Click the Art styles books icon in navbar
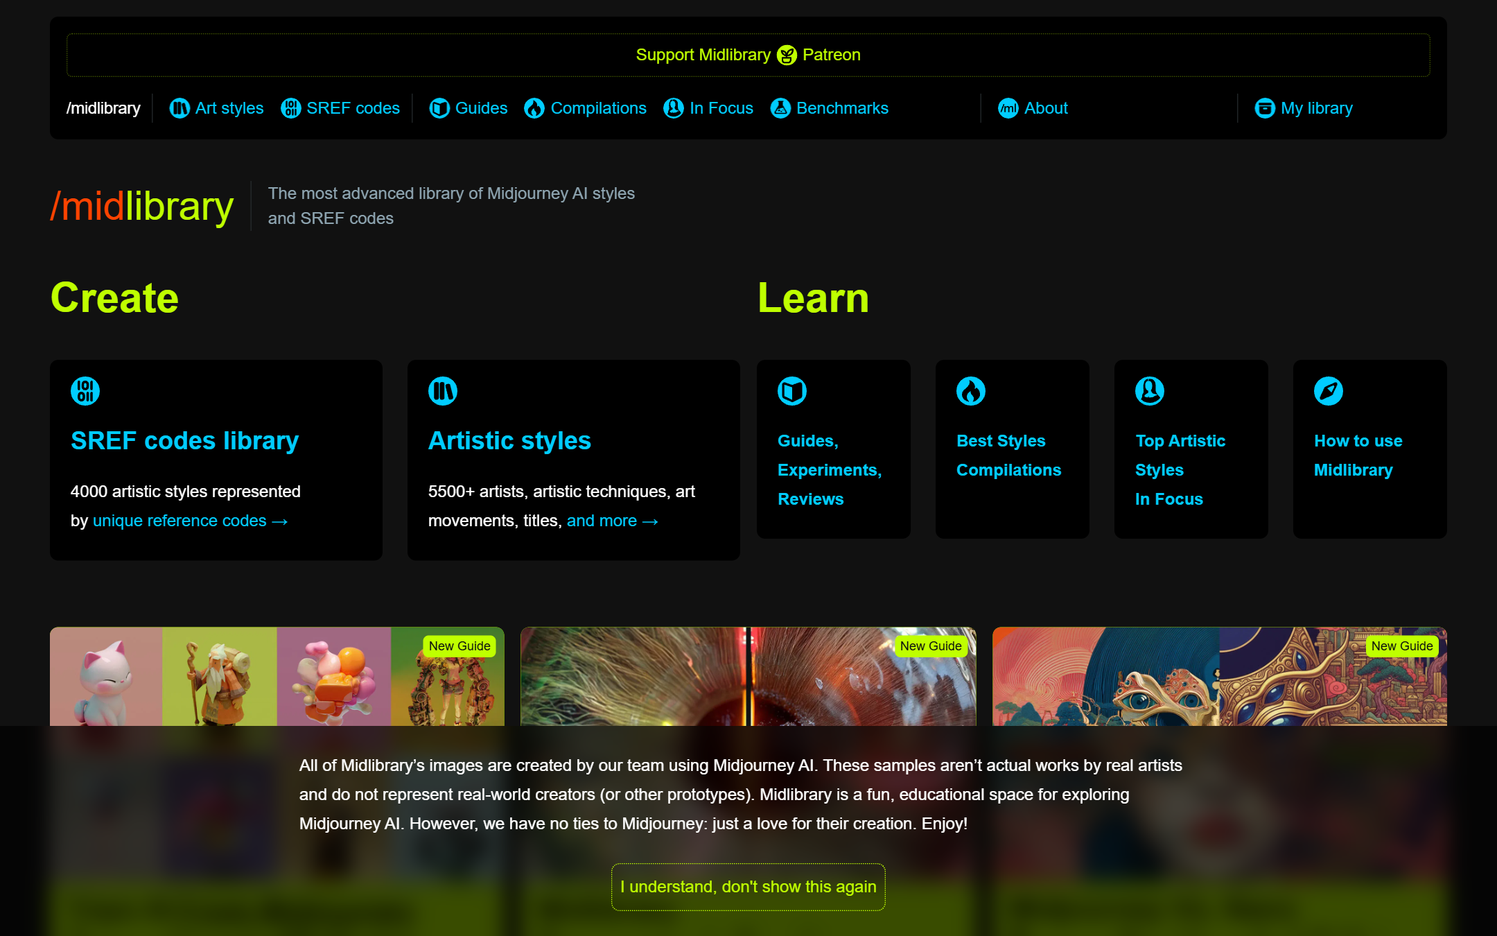1497x936 pixels. click(x=180, y=108)
